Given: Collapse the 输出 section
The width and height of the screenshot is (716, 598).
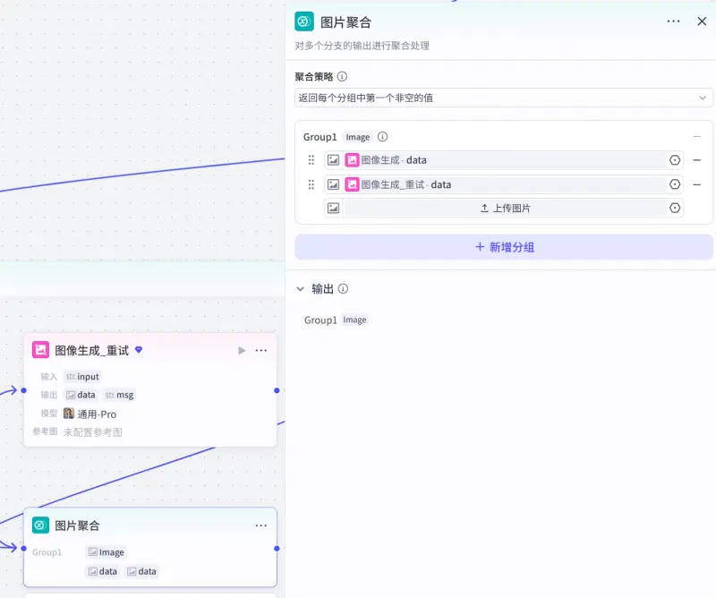Looking at the screenshot, I should (x=302, y=289).
